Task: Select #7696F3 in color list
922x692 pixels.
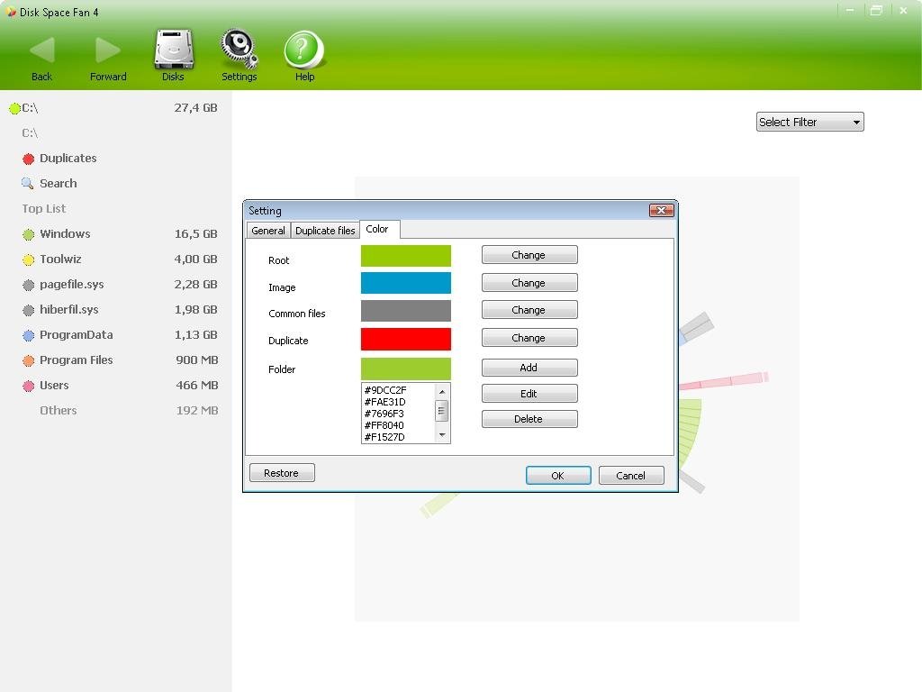Action: coord(398,414)
